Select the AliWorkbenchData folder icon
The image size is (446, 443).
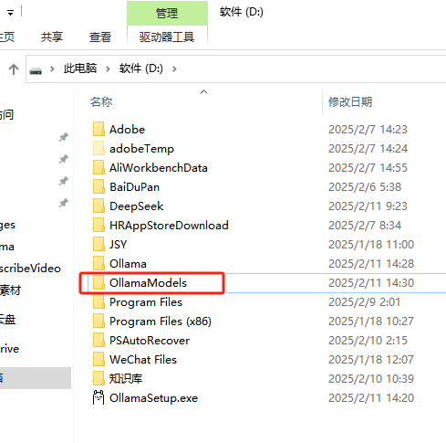[x=99, y=167]
